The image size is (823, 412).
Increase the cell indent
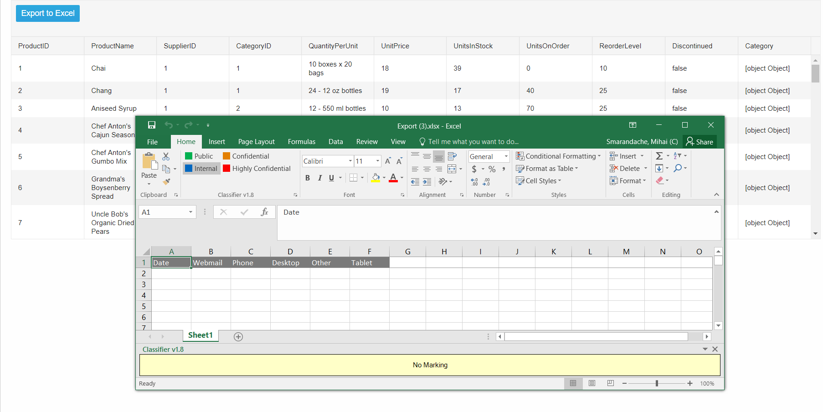coord(427,182)
